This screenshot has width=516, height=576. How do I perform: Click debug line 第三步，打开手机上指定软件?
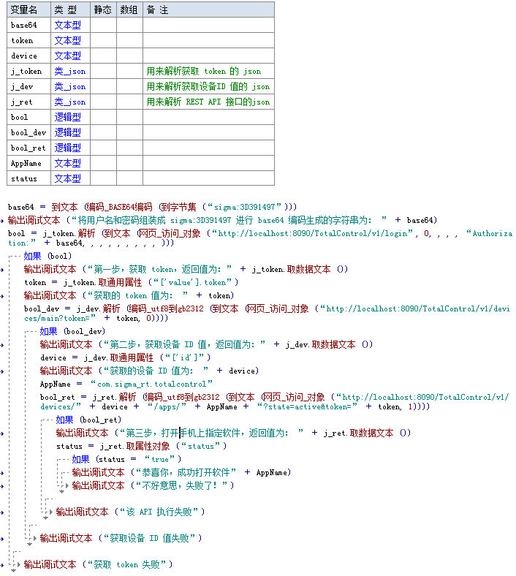pos(234,433)
